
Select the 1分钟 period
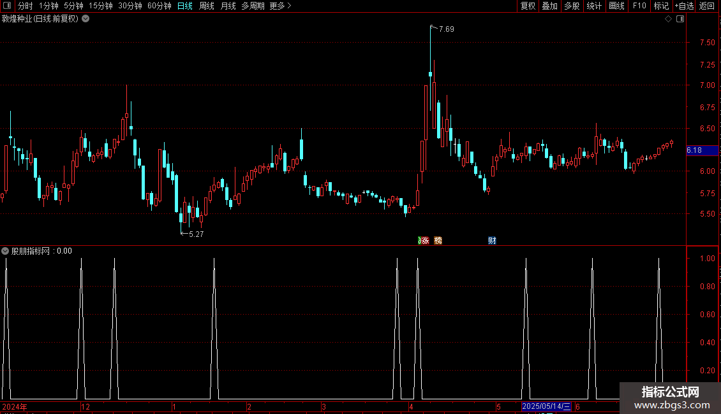tap(48, 6)
